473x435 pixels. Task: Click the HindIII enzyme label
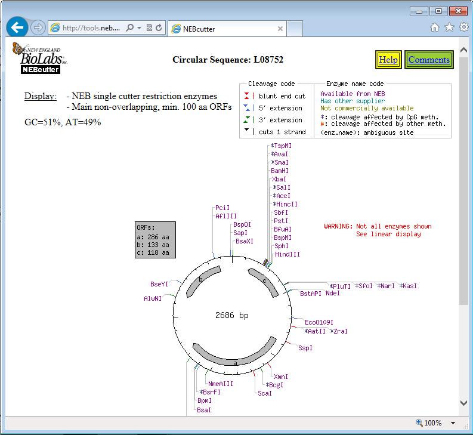click(x=287, y=254)
